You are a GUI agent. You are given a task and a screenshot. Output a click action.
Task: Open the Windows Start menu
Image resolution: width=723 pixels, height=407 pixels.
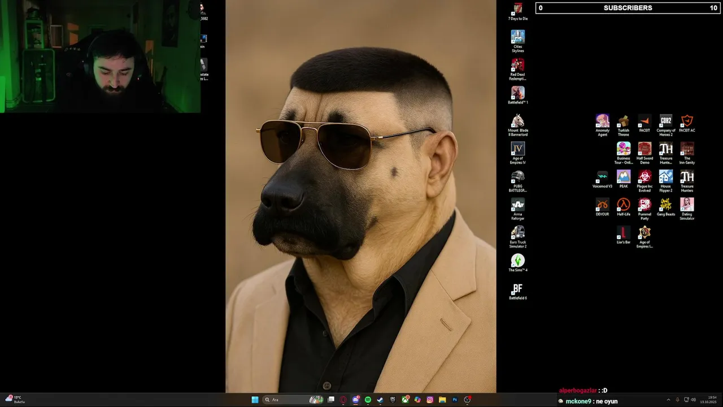coord(255,400)
